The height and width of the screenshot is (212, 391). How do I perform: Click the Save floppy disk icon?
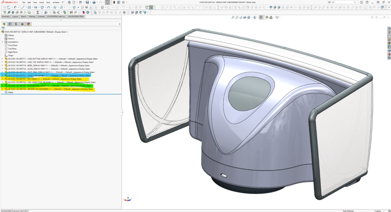(87, 2)
